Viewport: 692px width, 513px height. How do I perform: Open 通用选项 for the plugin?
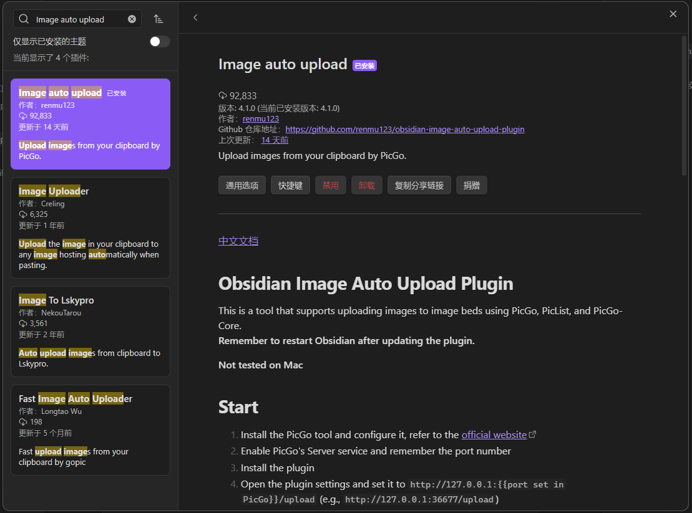click(x=241, y=185)
